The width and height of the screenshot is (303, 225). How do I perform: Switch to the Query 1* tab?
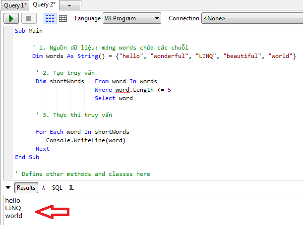[15, 5]
